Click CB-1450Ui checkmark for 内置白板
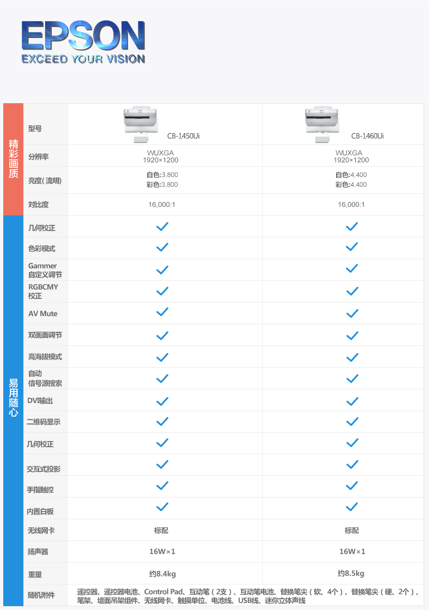The height and width of the screenshot is (610, 429). pyautogui.click(x=162, y=507)
